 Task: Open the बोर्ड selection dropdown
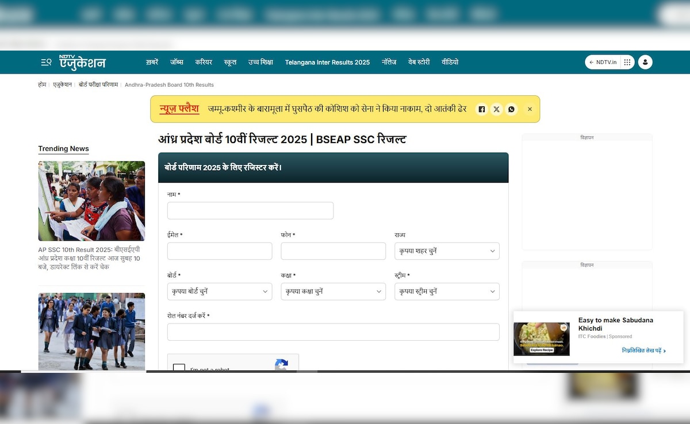[219, 291]
